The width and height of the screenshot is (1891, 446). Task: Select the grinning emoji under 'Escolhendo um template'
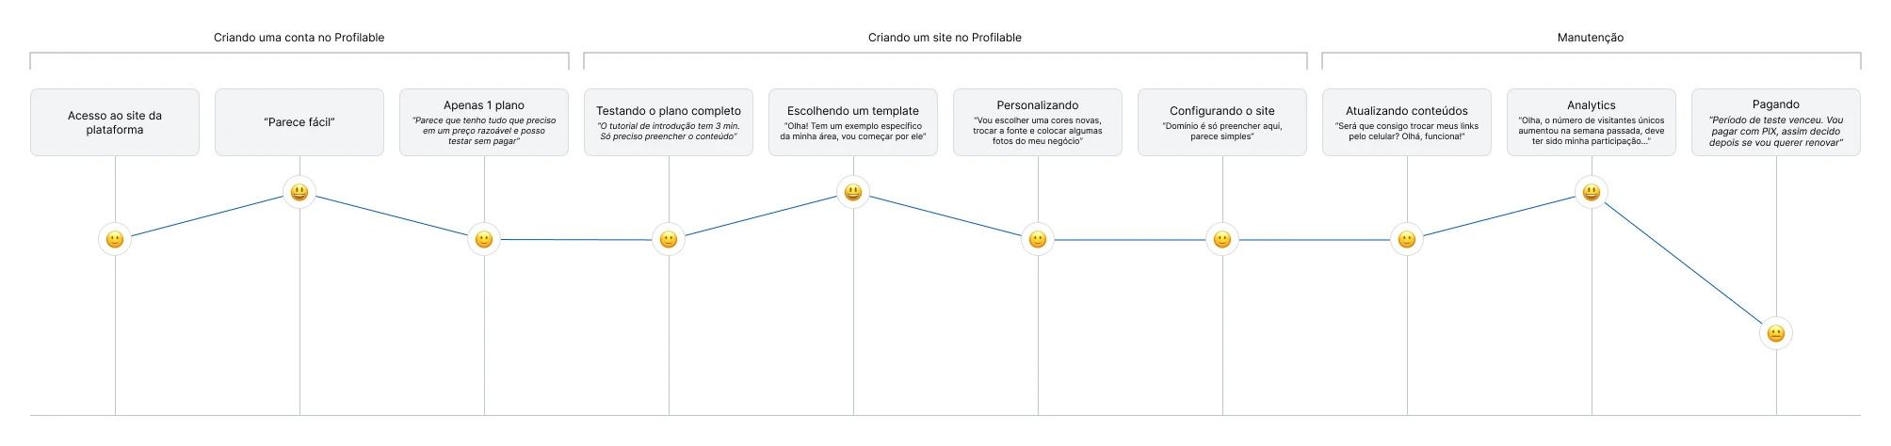coord(853,193)
